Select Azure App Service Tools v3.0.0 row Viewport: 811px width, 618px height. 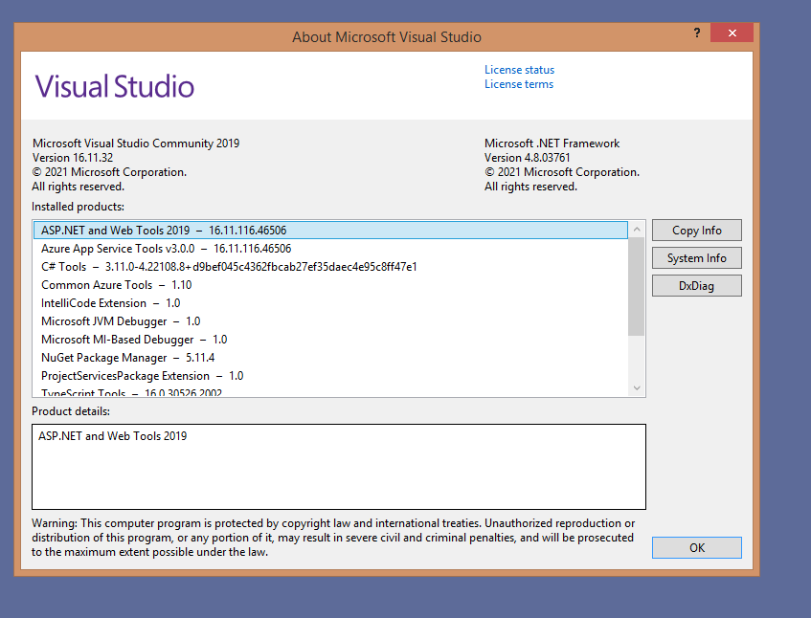click(330, 249)
